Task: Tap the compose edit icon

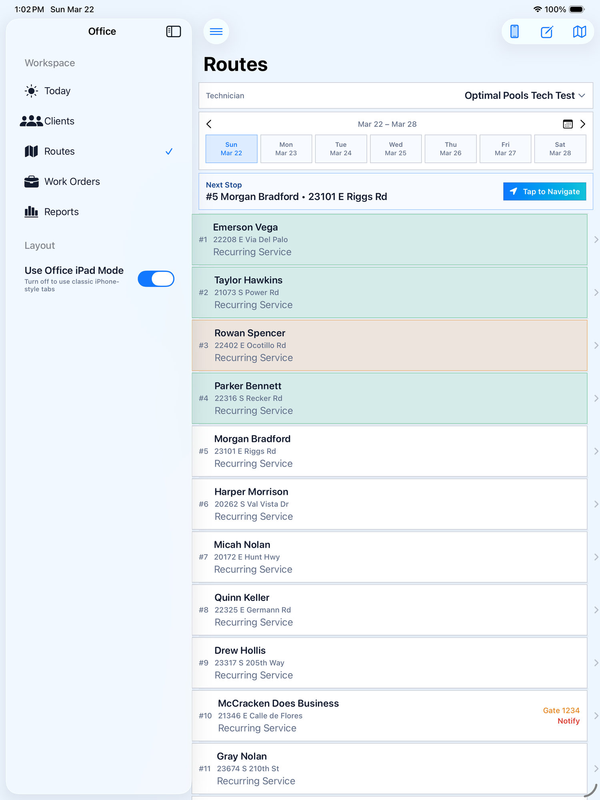Action: pos(547,32)
